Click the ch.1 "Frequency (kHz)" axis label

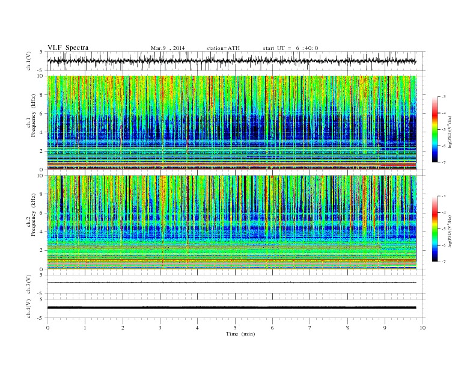click(x=34, y=115)
